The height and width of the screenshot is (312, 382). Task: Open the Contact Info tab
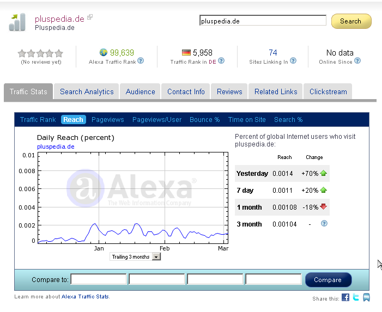tap(186, 91)
